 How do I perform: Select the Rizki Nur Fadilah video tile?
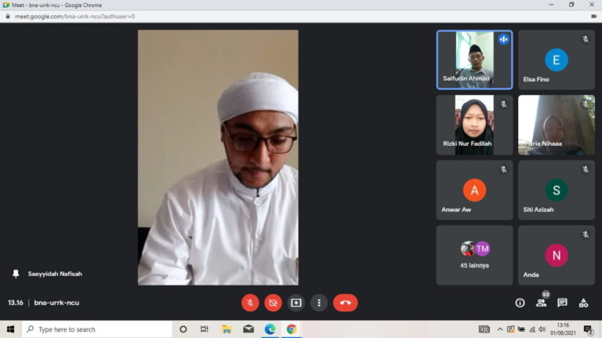474,125
